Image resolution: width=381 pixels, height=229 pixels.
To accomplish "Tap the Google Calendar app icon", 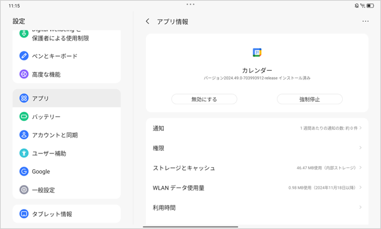I will coord(257,52).
